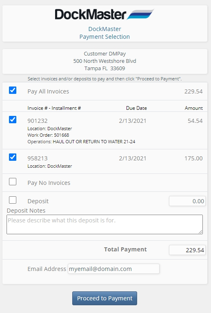
Task: Click the Due Date column header
Action: (137, 108)
